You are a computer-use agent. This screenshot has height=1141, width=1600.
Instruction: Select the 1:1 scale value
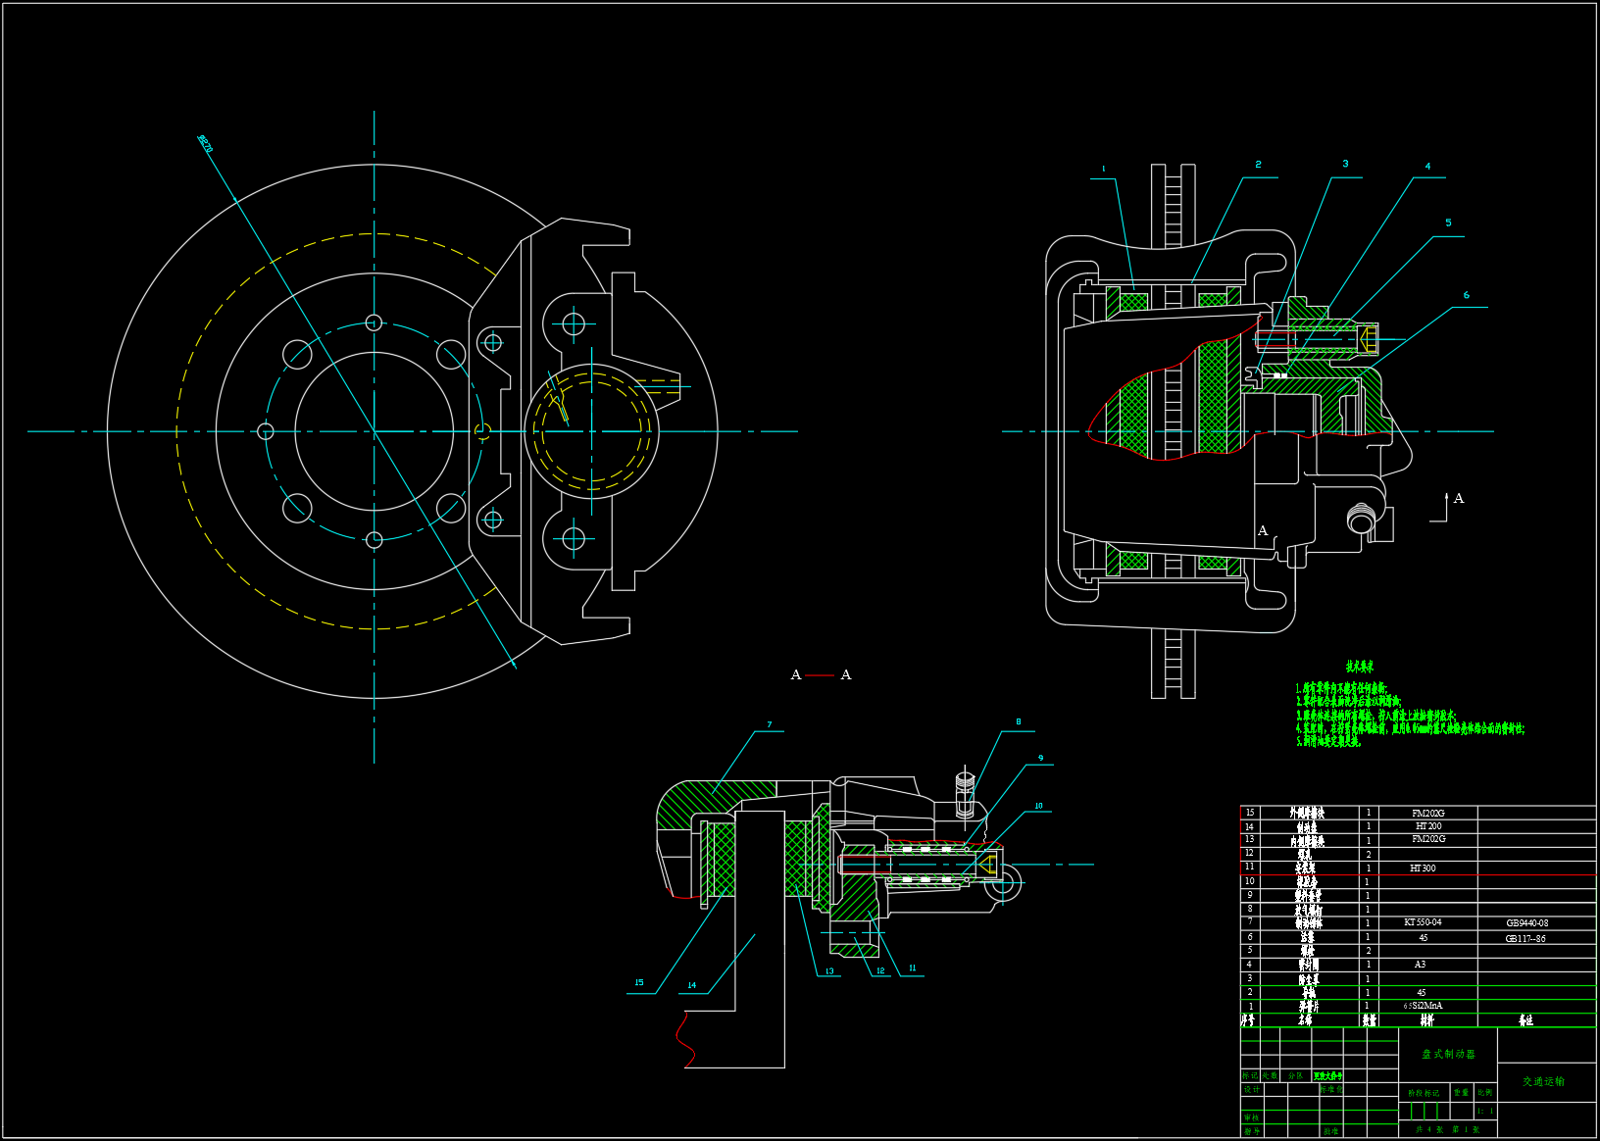(1485, 1111)
